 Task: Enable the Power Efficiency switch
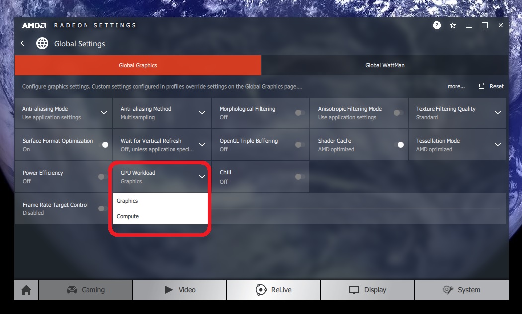click(102, 177)
